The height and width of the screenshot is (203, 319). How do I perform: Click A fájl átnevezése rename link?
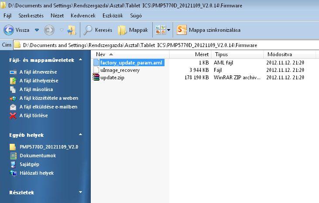38,72
